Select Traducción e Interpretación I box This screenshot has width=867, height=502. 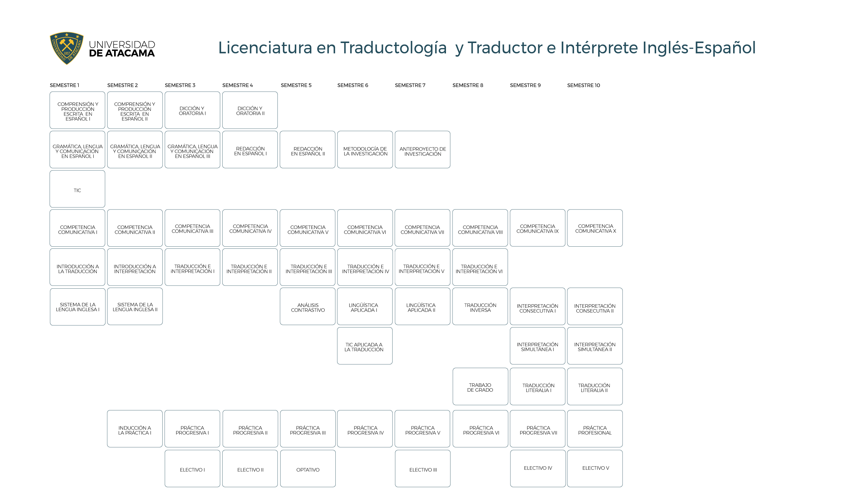[192, 267]
